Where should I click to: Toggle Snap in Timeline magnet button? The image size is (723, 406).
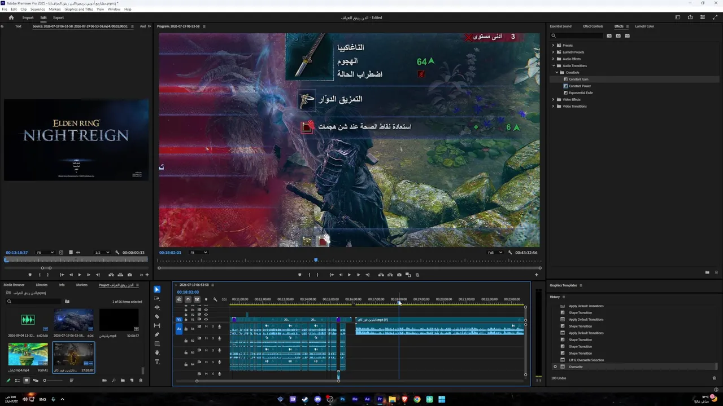[x=188, y=299]
